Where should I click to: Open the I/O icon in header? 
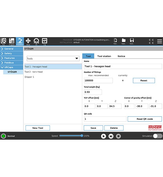coord(36,41)
